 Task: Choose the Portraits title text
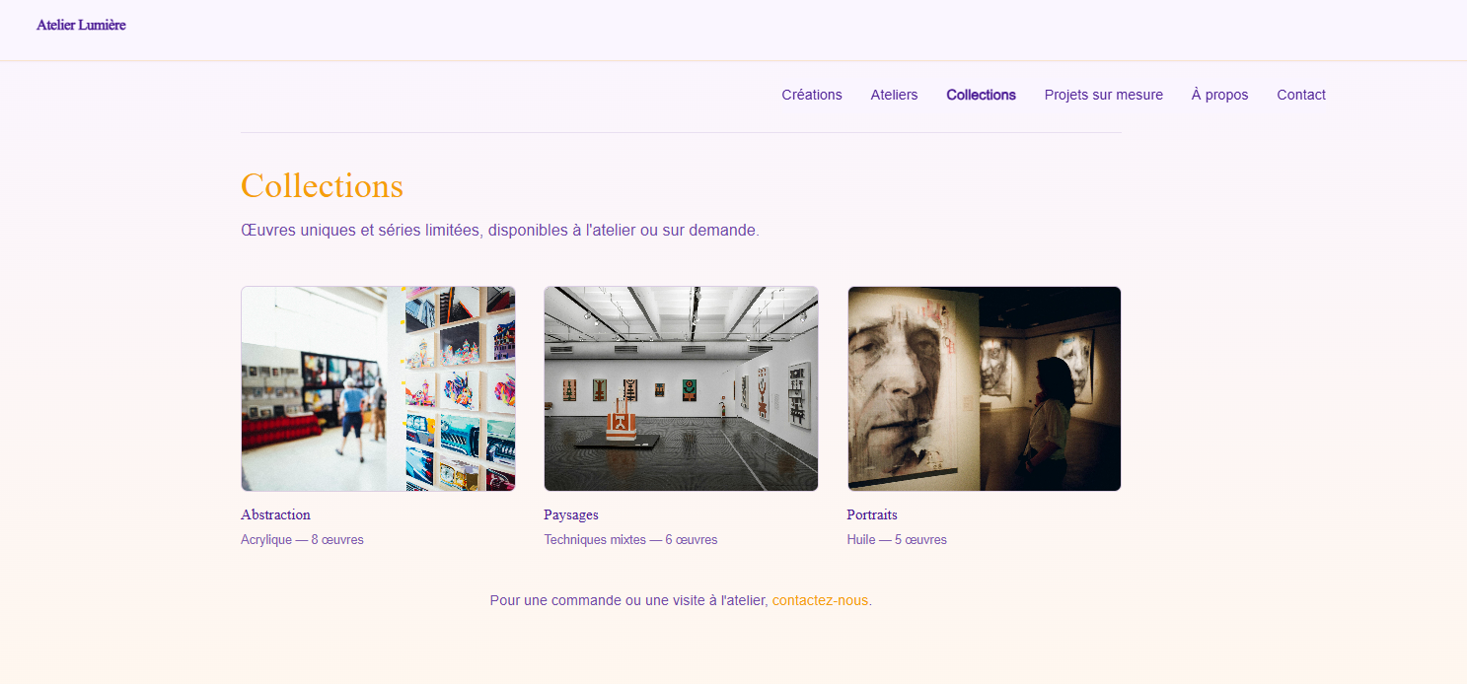(871, 514)
